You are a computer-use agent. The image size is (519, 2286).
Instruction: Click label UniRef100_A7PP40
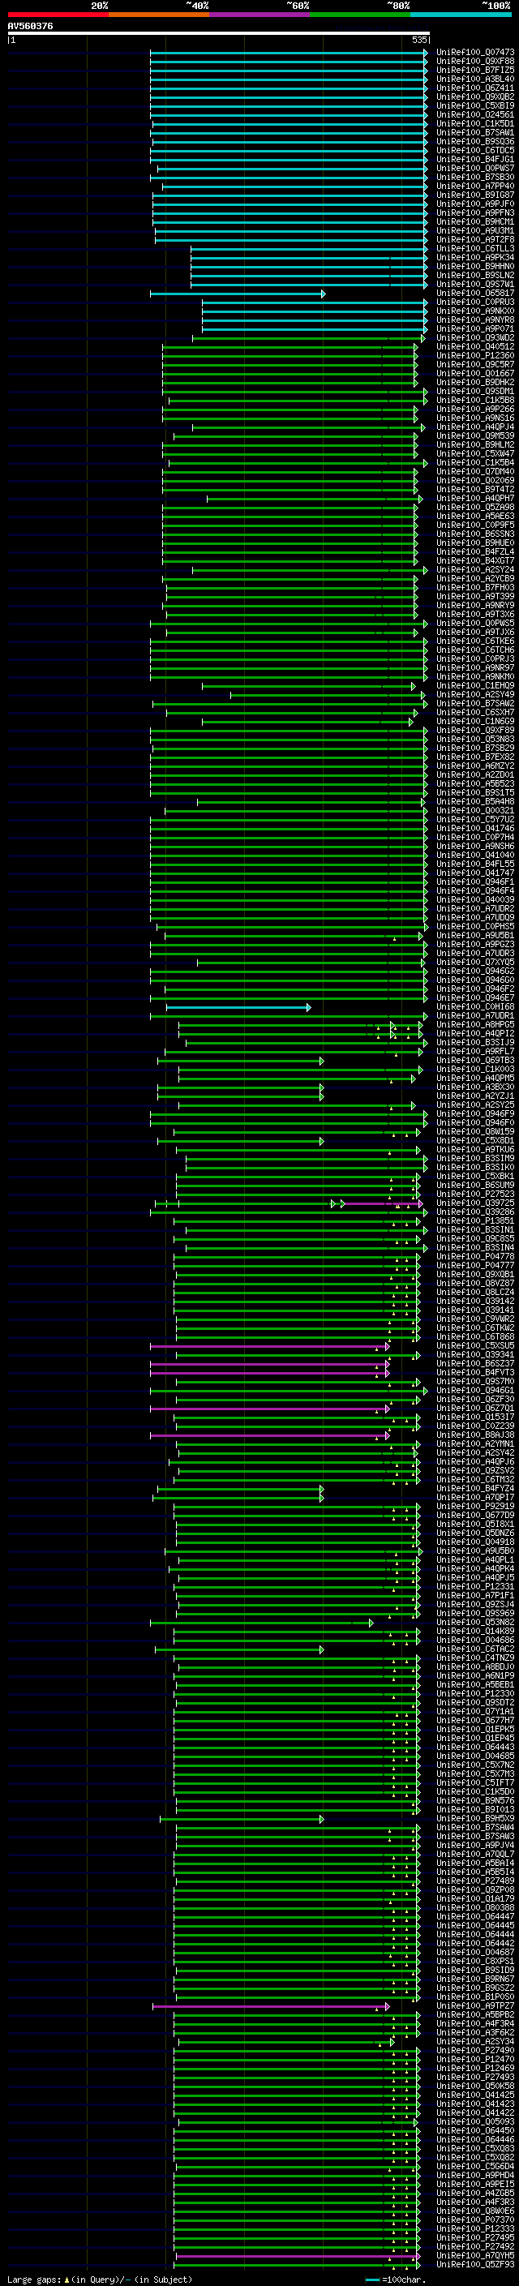pos(475,187)
